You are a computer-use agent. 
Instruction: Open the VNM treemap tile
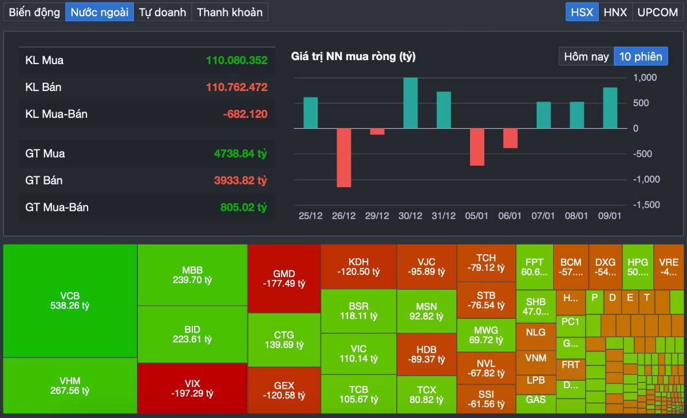pos(536,362)
